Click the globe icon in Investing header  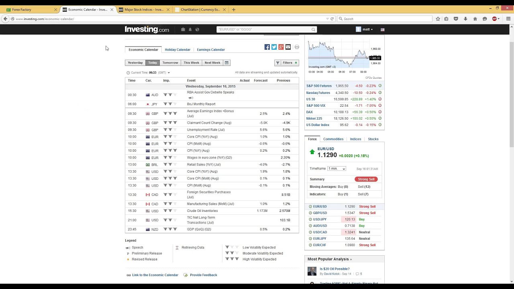[197, 29]
